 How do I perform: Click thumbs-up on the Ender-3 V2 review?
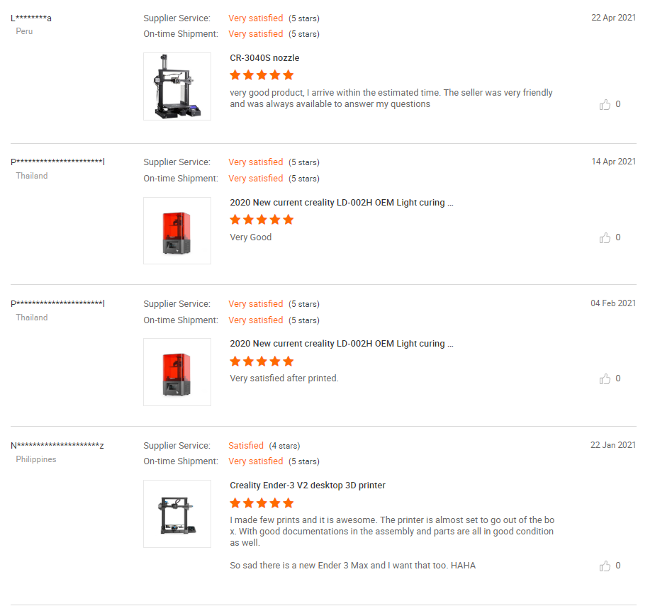(x=605, y=566)
